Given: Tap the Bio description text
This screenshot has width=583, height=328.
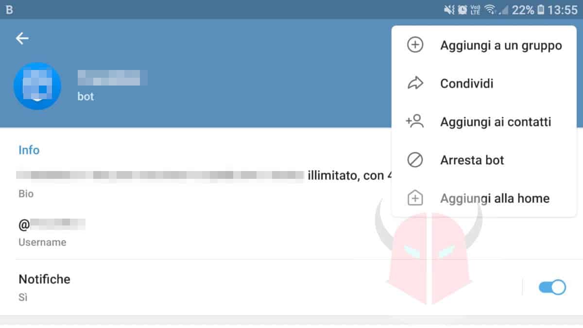Looking at the screenshot, I should [x=204, y=175].
